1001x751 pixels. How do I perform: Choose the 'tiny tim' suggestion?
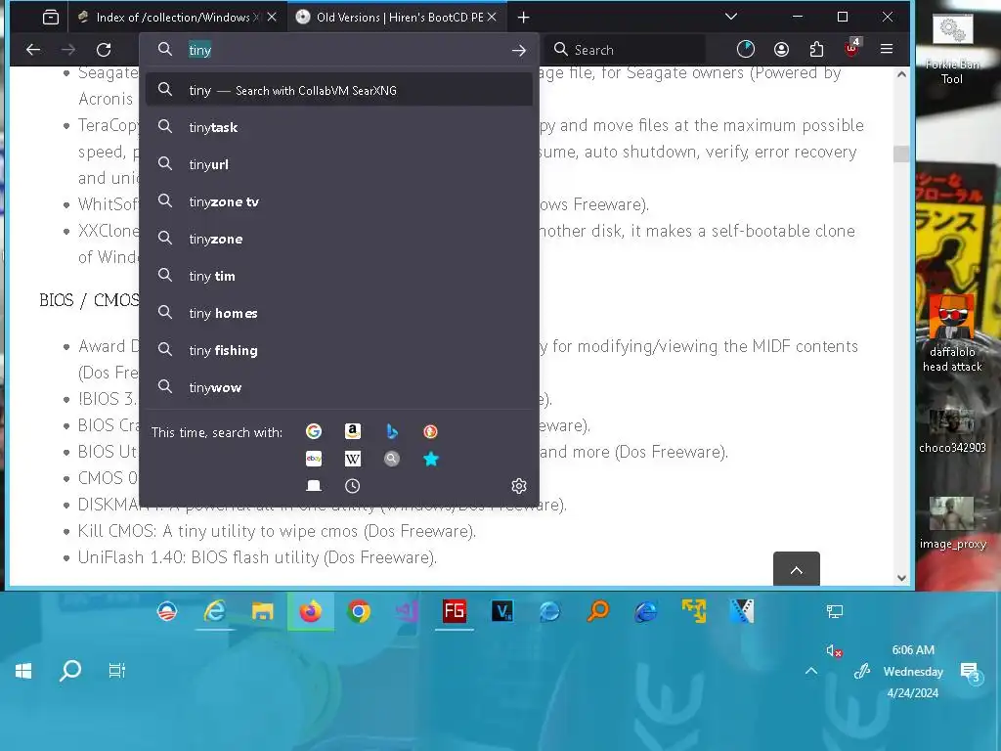click(339, 276)
